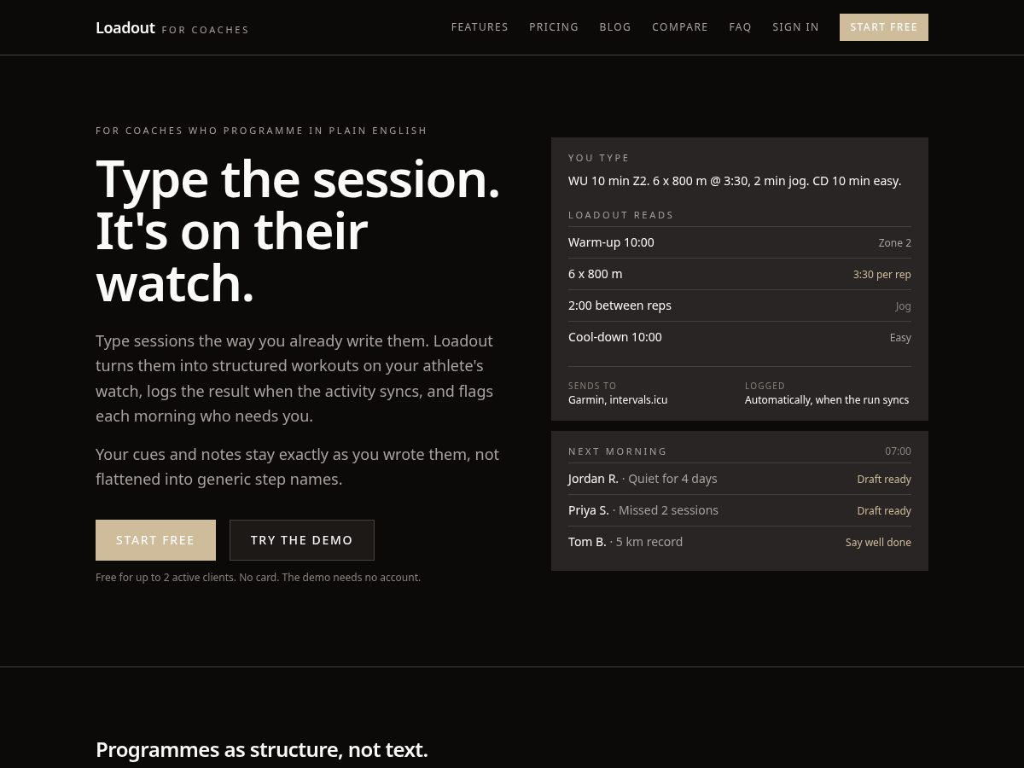Click the 'Jog' label
This screenshot has height=768, width=1024.
point(903,306)
